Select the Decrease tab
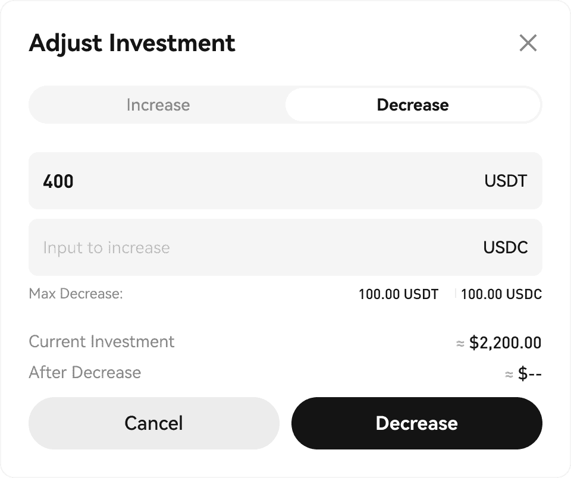 pyautogui.click(x=413, y=105)
